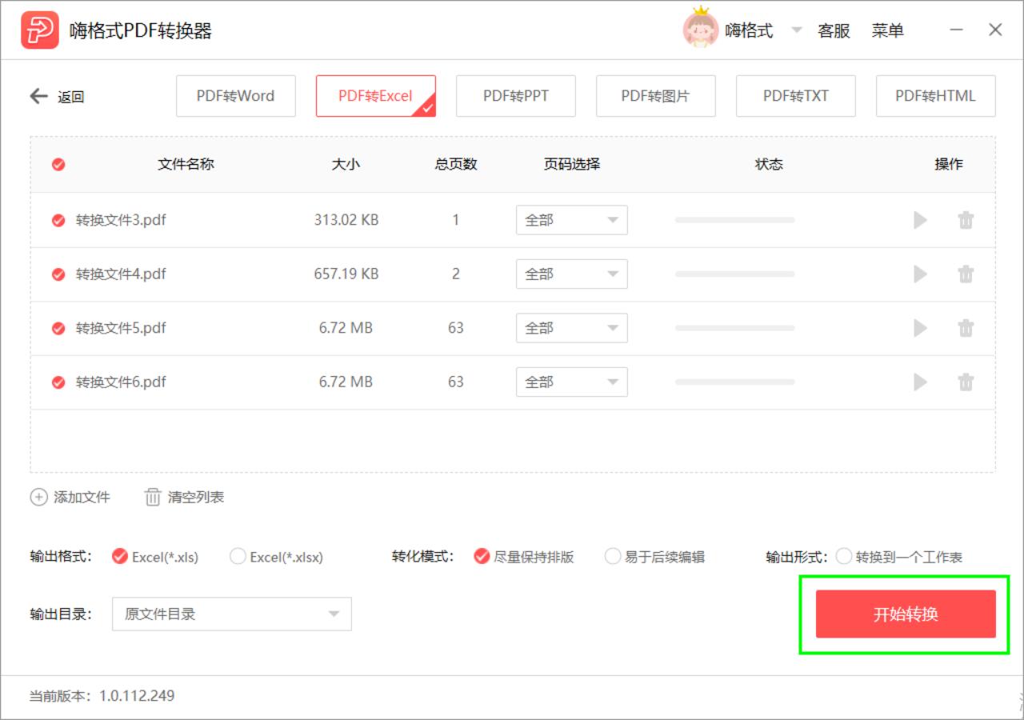Select Excel(*.xlsx) output format

(x=238, y=556)
